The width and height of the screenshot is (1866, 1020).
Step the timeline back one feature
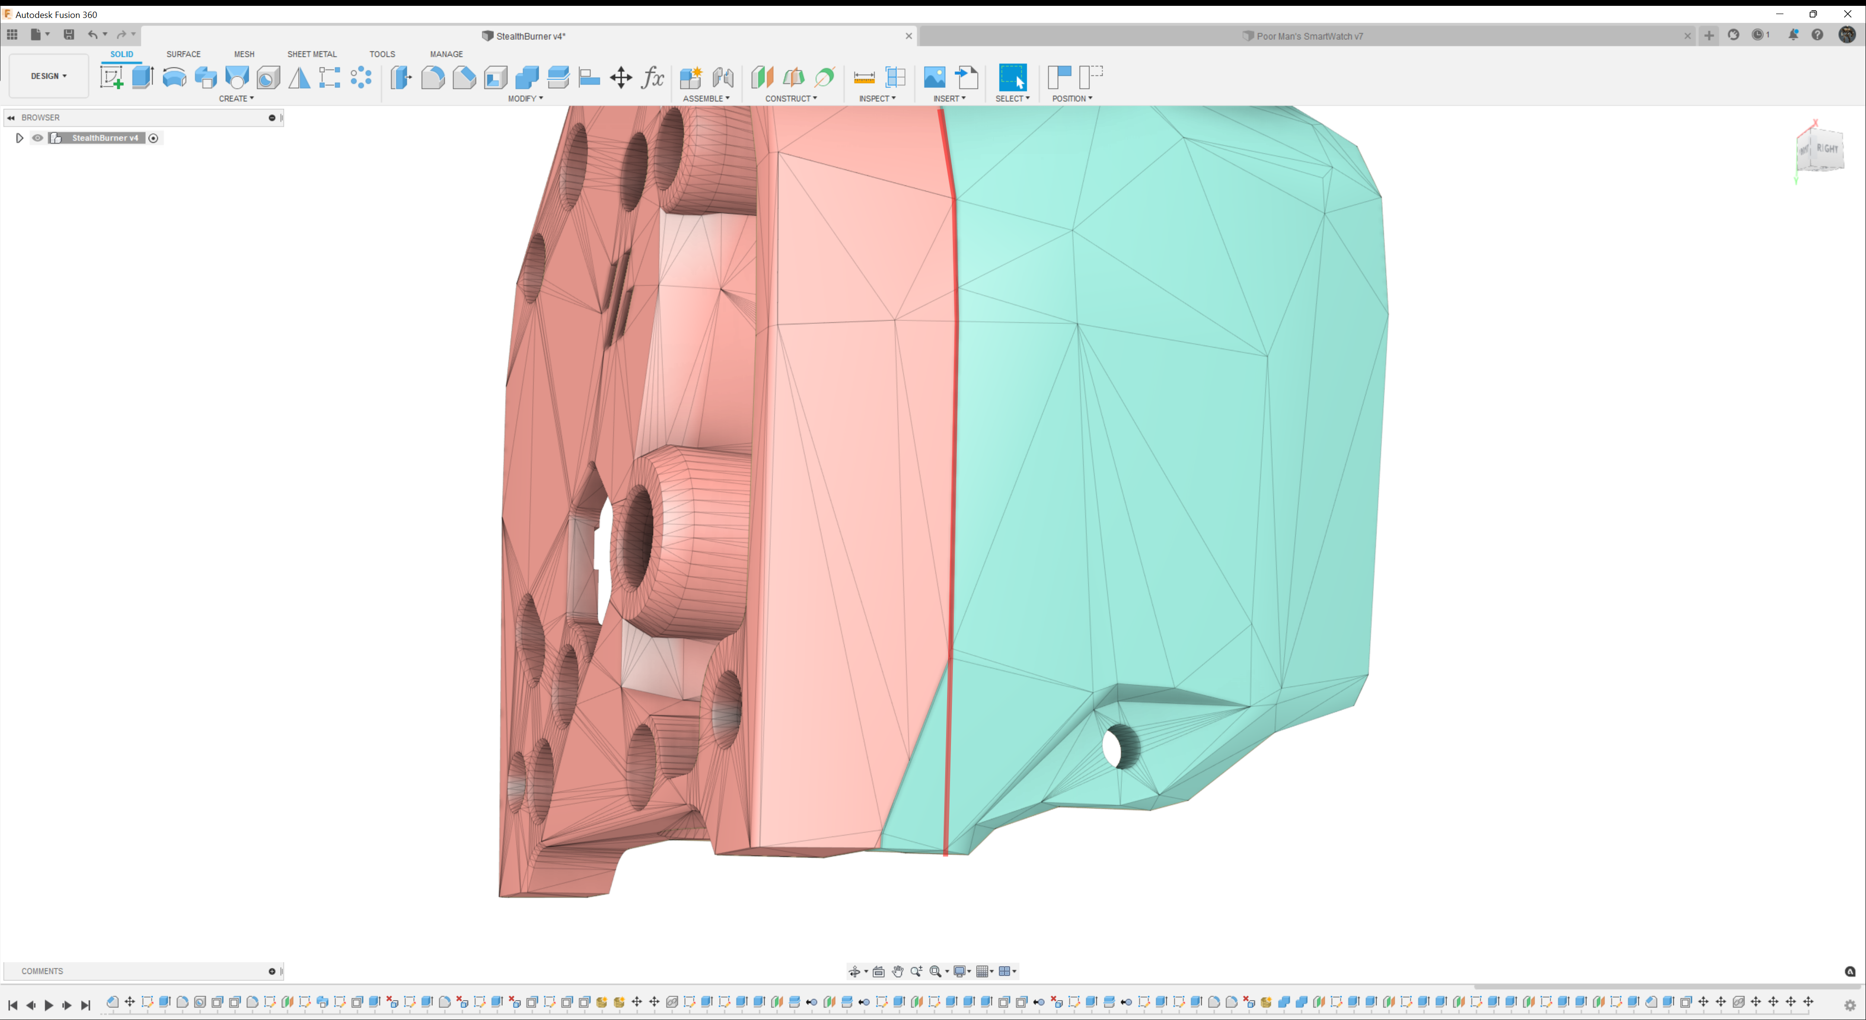31,1005
